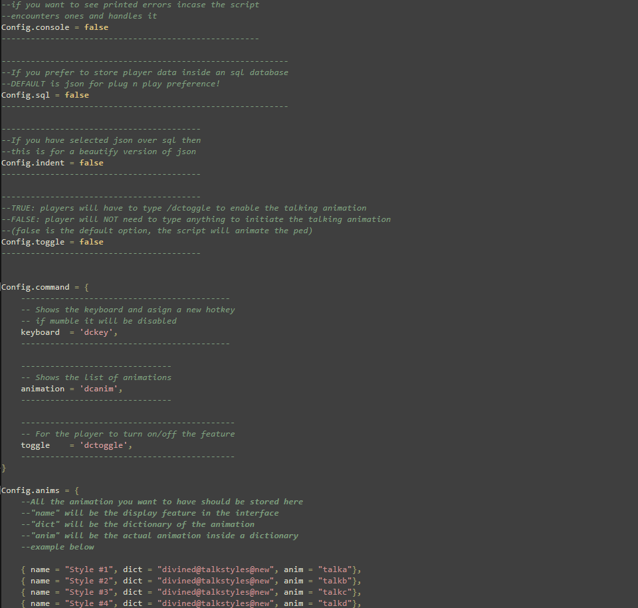This screenshot has height=608, width=638.
Task: Click the Config.indent false value
Action: point(91,163)
